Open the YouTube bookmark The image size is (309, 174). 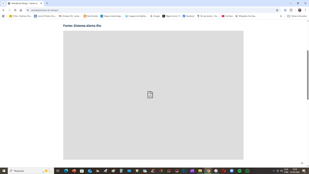pyautogui.click(x=227, y=16)
